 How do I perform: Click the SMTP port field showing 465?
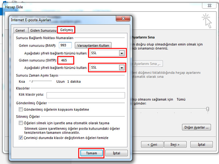point(67,60)
